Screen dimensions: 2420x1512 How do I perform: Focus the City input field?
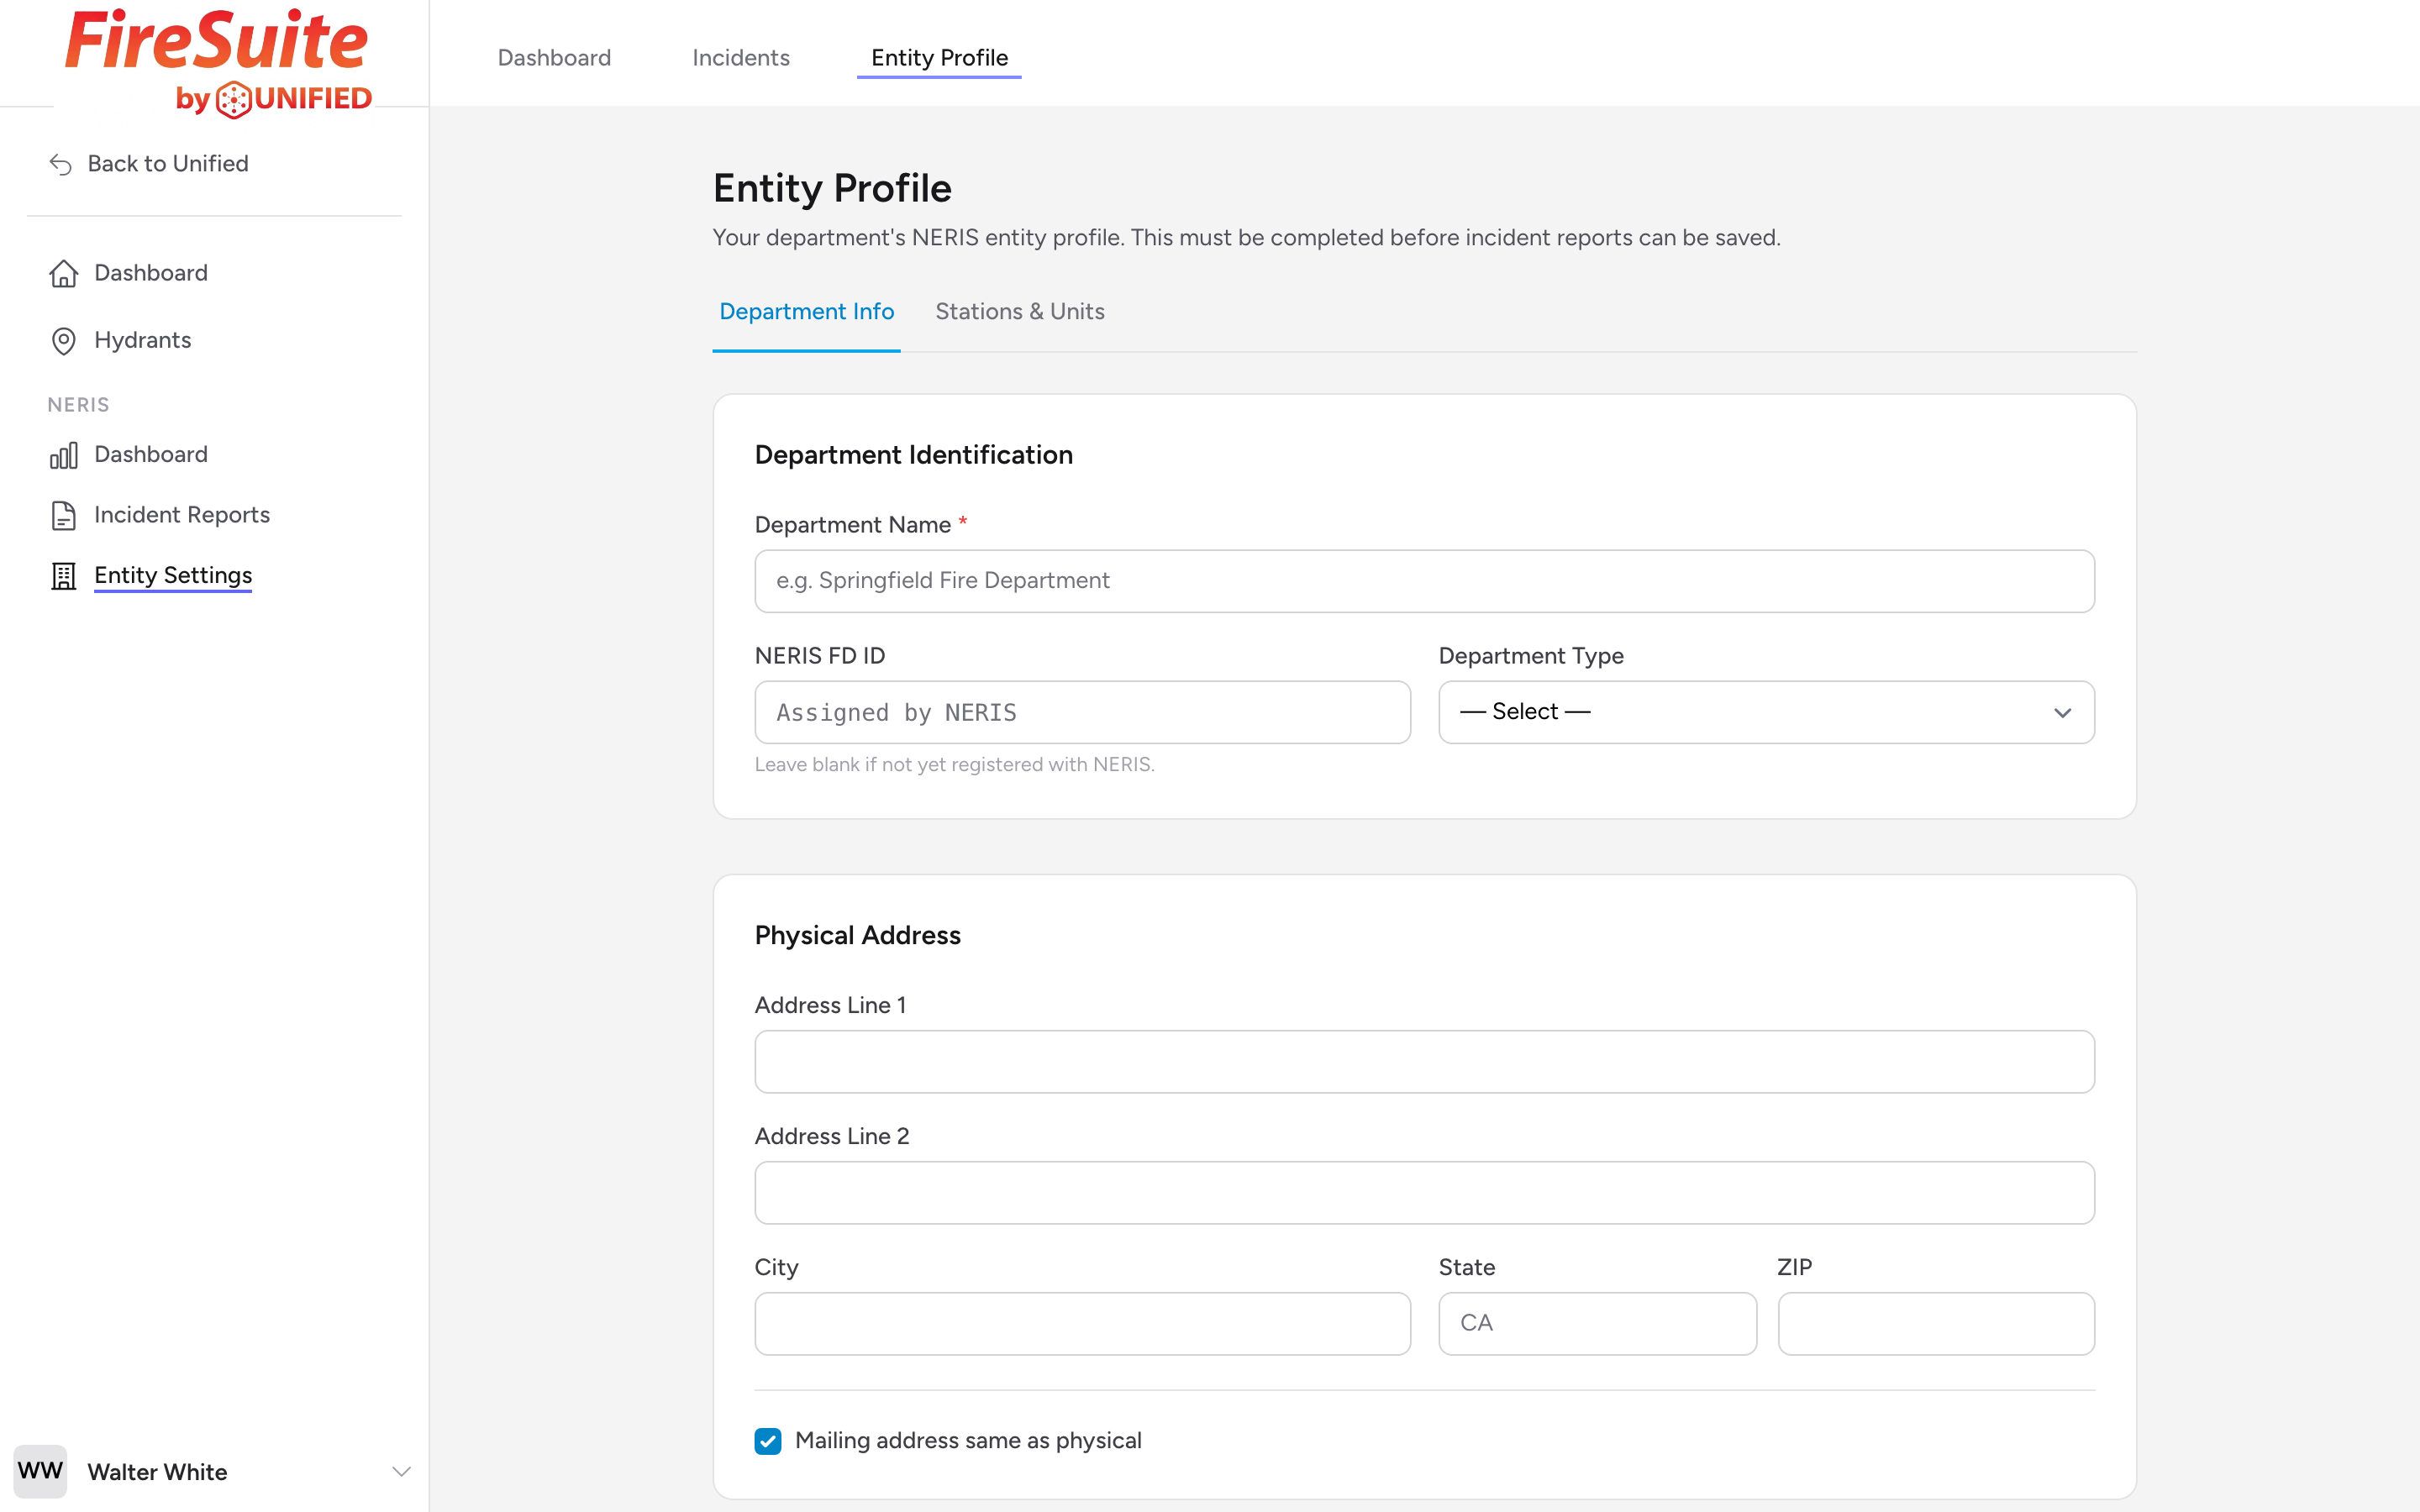coord(1082,1324)
